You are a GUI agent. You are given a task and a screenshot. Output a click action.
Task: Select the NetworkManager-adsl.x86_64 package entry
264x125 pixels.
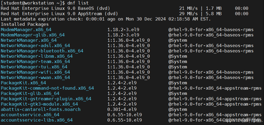tap(35, 45)
